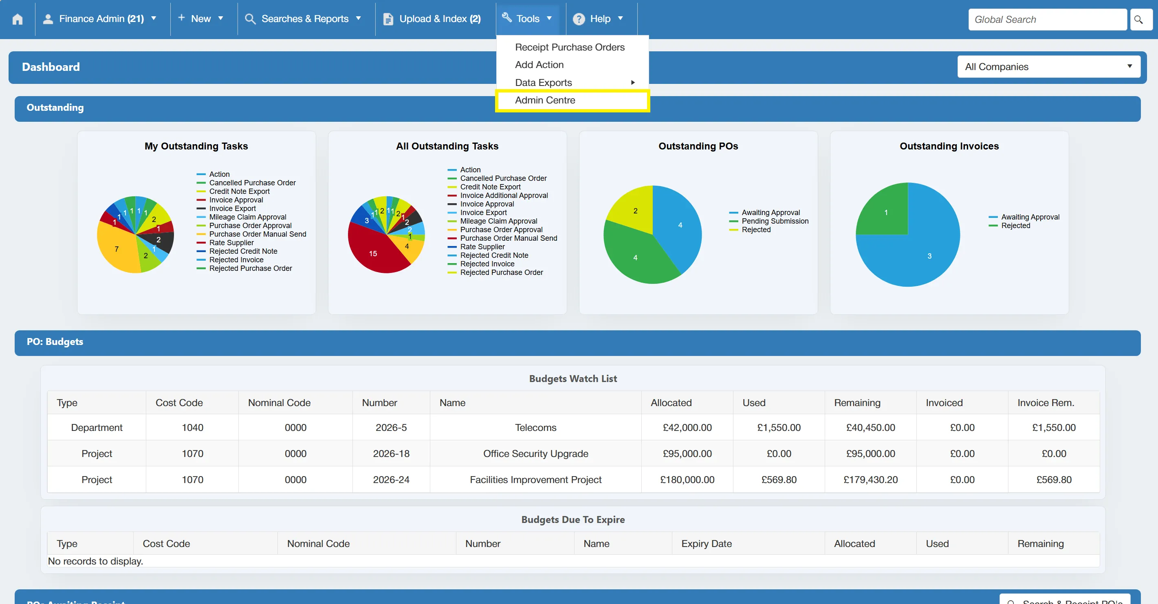Expand the Data Exports submenu arrow
Image resolution: width=1158 pixels, height=604 pixels.
[633, 82]
